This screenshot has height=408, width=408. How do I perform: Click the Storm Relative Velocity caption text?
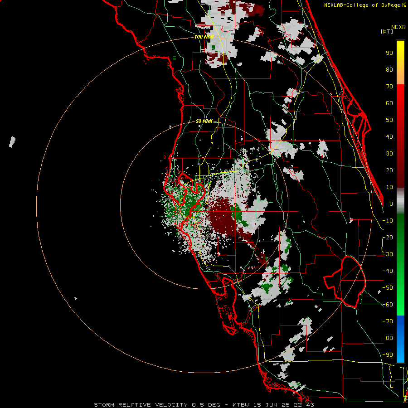point(204,405)
